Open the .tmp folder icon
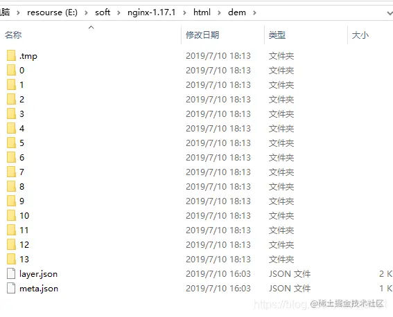 coord(11,55)
